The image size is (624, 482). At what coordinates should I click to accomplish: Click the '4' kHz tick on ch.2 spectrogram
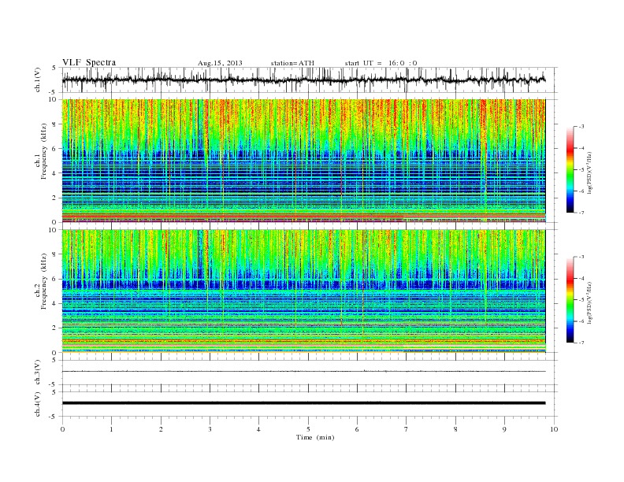coord(55,303)
